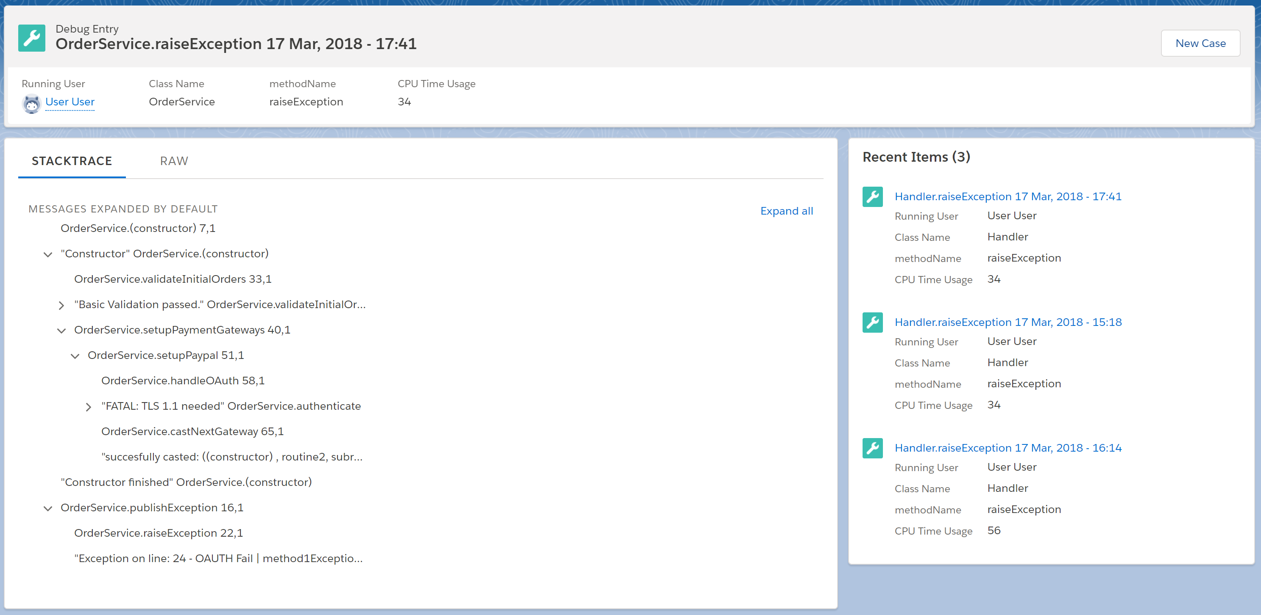Select the STACKTRACE tab
The height and width of the screenshot is (615, 1261).
[72, 161]
